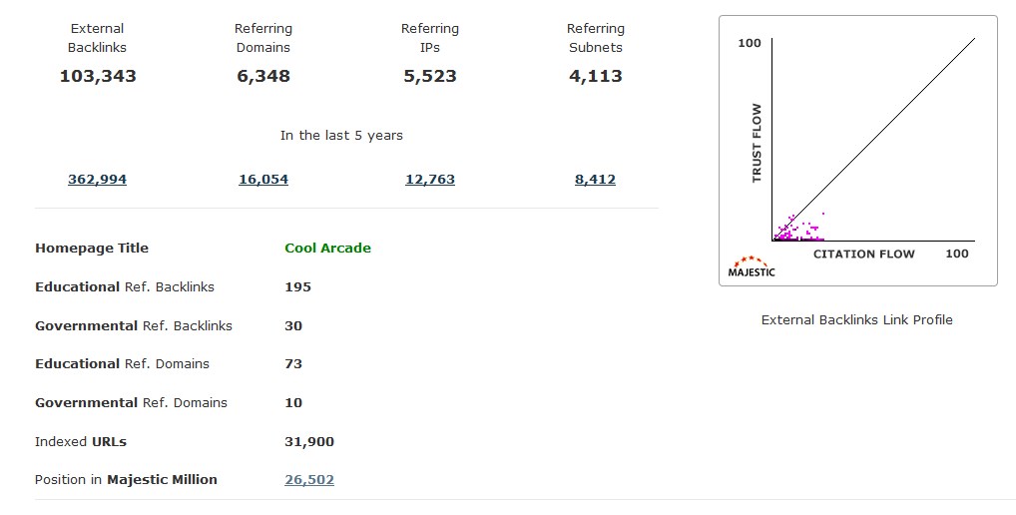
Task: Select the Governmental Ref. Domains value 10
Action: pos(293,403)
